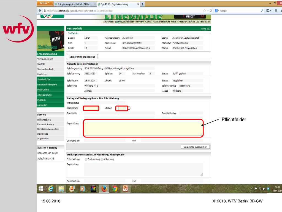Click the Spielkennung value 356024050
The height and width of the screenshot is (212, 282).
click(90, 73)
